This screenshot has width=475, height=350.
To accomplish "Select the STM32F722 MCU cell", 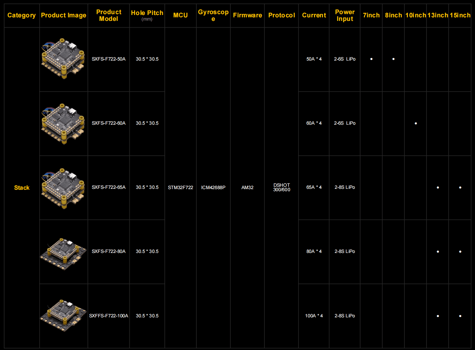I will [180, 188].
